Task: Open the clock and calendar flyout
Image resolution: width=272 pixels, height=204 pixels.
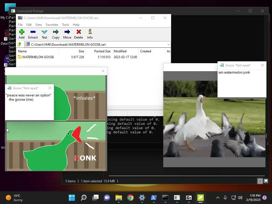Action: (253, 198)
